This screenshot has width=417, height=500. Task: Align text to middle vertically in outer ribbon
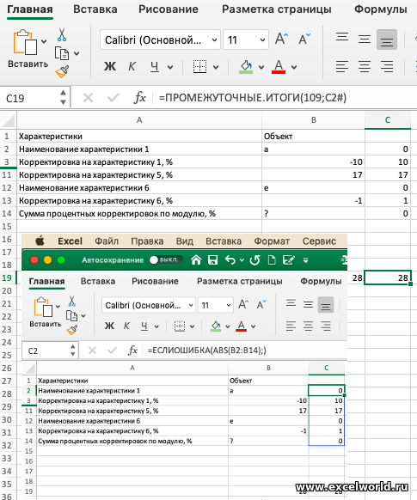(365, 40)
